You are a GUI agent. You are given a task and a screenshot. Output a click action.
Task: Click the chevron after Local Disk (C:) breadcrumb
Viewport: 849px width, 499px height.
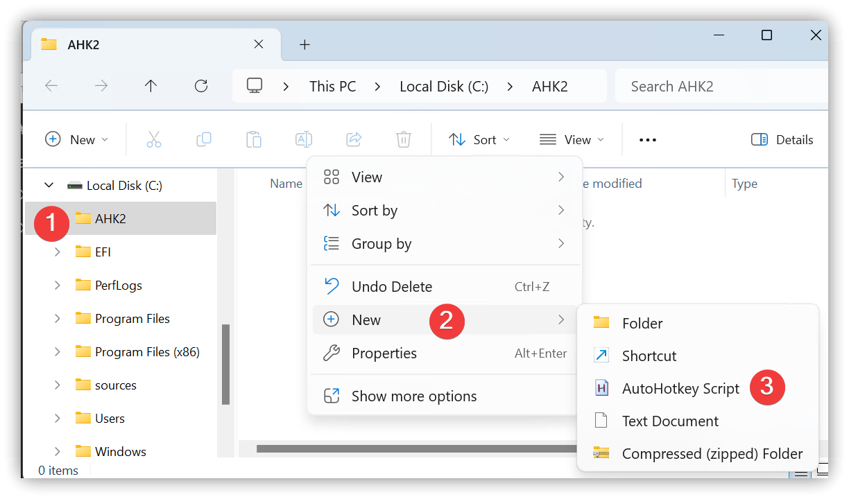click(511, 87)
